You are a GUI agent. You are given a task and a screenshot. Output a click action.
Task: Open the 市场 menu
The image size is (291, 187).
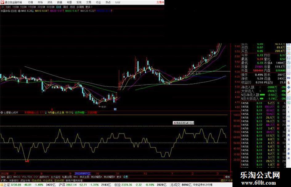[x=40, y=2]
